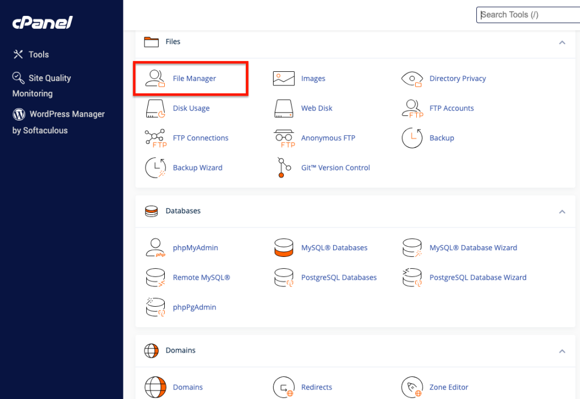Collapse the Files section chevron

562,42
